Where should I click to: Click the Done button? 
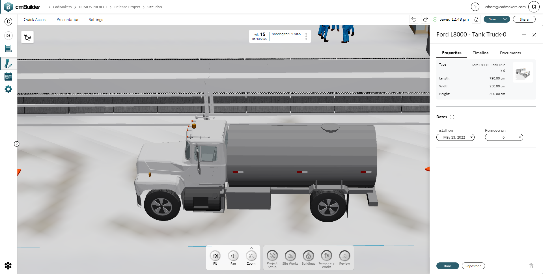447,266
